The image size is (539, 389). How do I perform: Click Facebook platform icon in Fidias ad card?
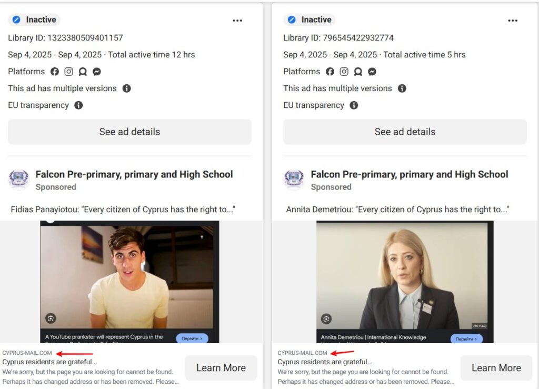click(55, 72)
